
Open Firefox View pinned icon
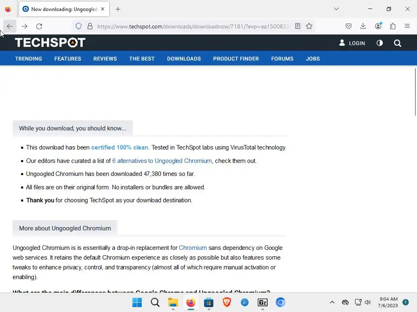[8, 9]
